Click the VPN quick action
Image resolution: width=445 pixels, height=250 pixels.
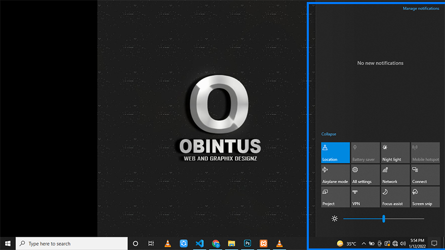(x=365, y=197)
